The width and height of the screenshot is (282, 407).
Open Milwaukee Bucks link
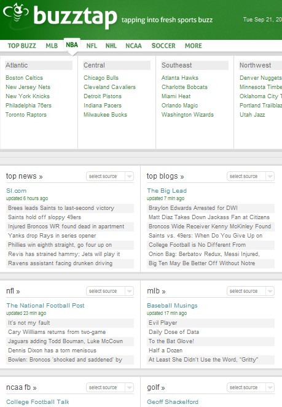106,114
